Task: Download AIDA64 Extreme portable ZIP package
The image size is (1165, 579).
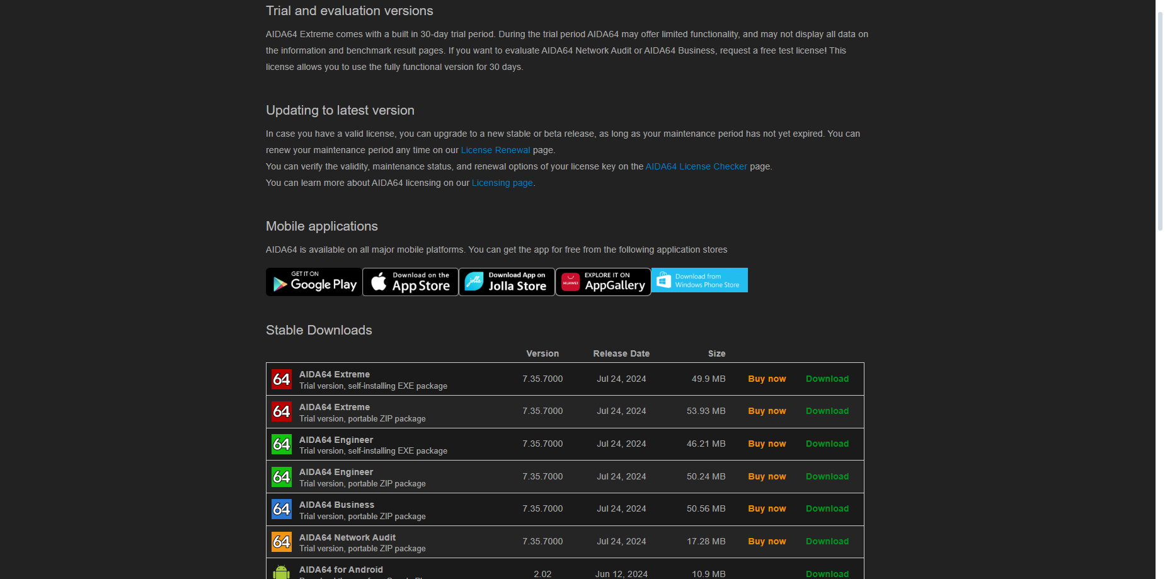Action: click(x=827, y=411)
